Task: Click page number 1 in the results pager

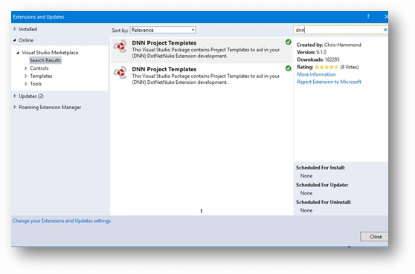Action: 202,211
